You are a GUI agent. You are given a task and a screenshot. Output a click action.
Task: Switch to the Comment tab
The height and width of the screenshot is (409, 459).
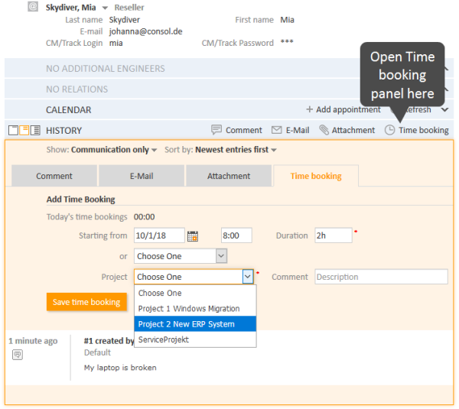click(54, 176)
